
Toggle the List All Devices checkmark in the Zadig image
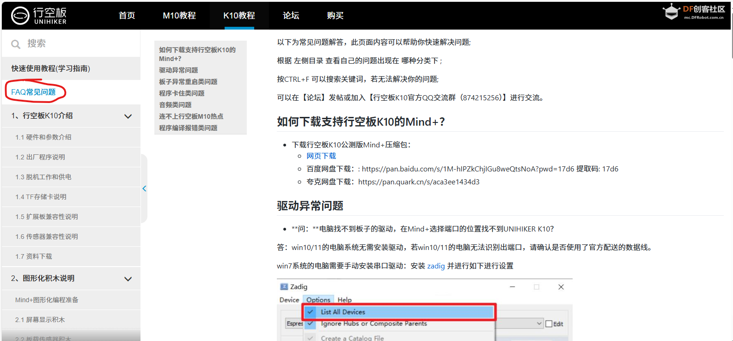click(311, 312)
